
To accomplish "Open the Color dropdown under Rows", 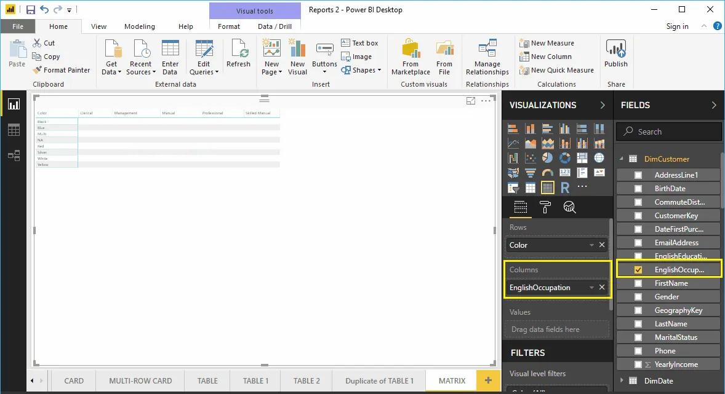I will tap(591, 245).
